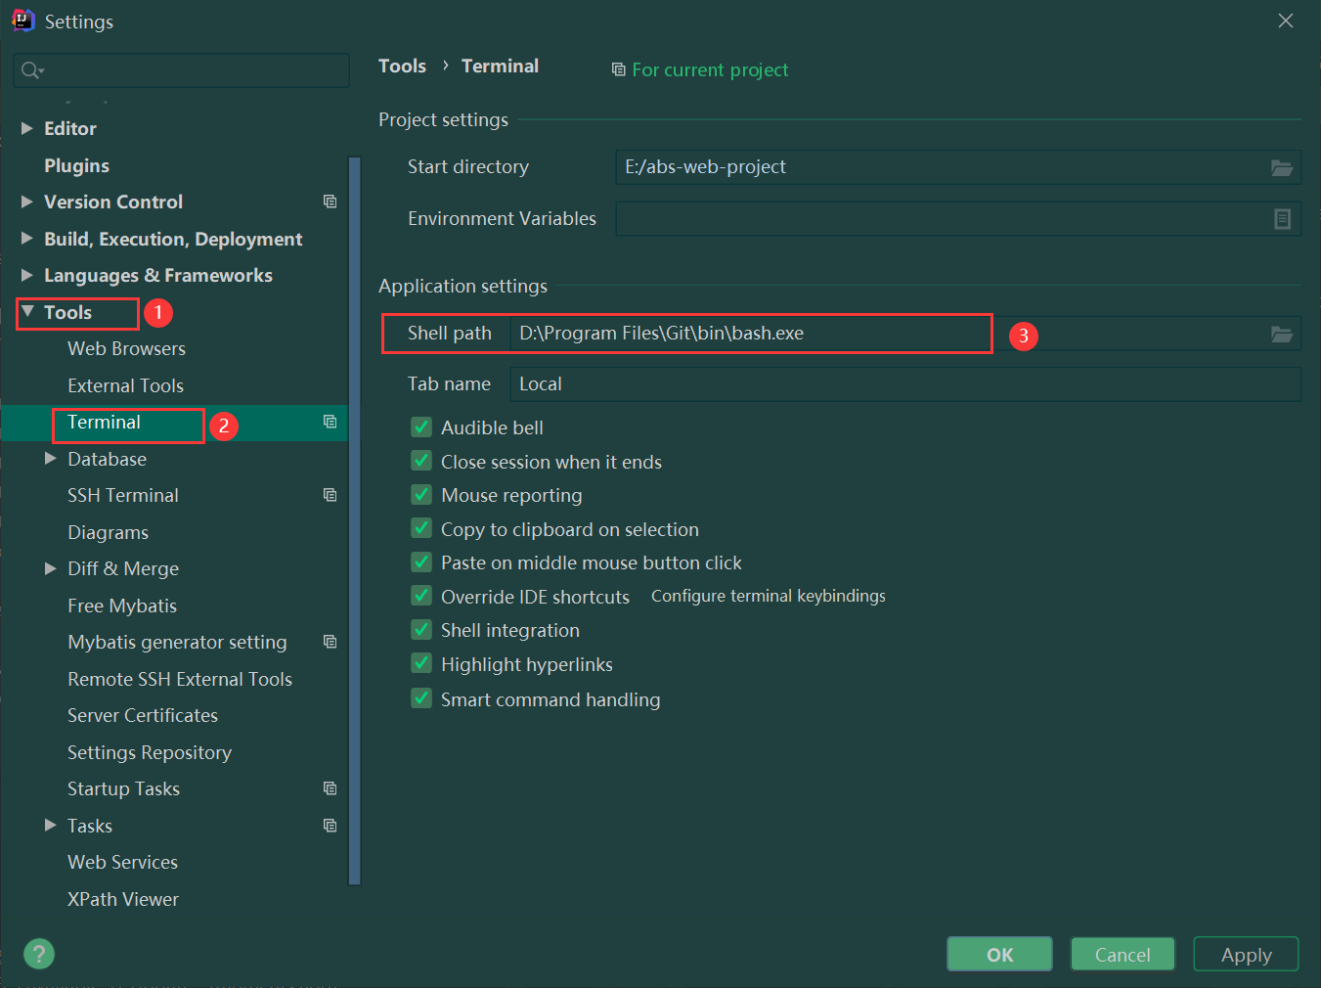
Task: Click the project-level icon beside SSH Terminal
Action: [330, 495]
